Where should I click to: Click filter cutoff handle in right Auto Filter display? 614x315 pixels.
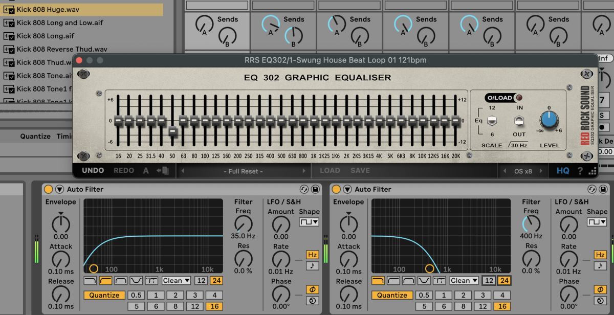tap(429, 268)
